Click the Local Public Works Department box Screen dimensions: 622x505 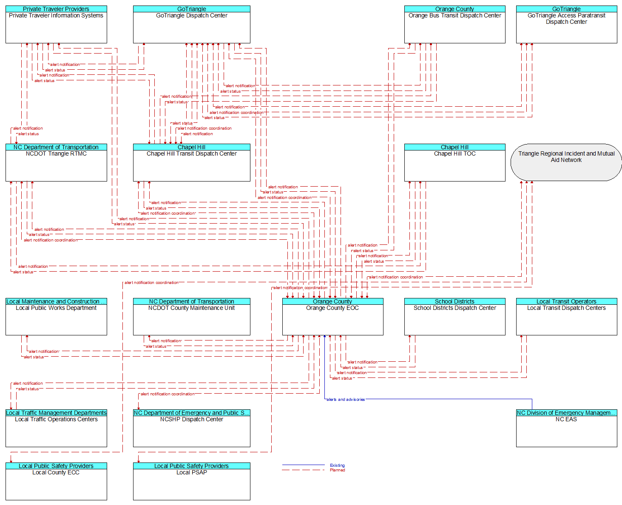[56, 317]
